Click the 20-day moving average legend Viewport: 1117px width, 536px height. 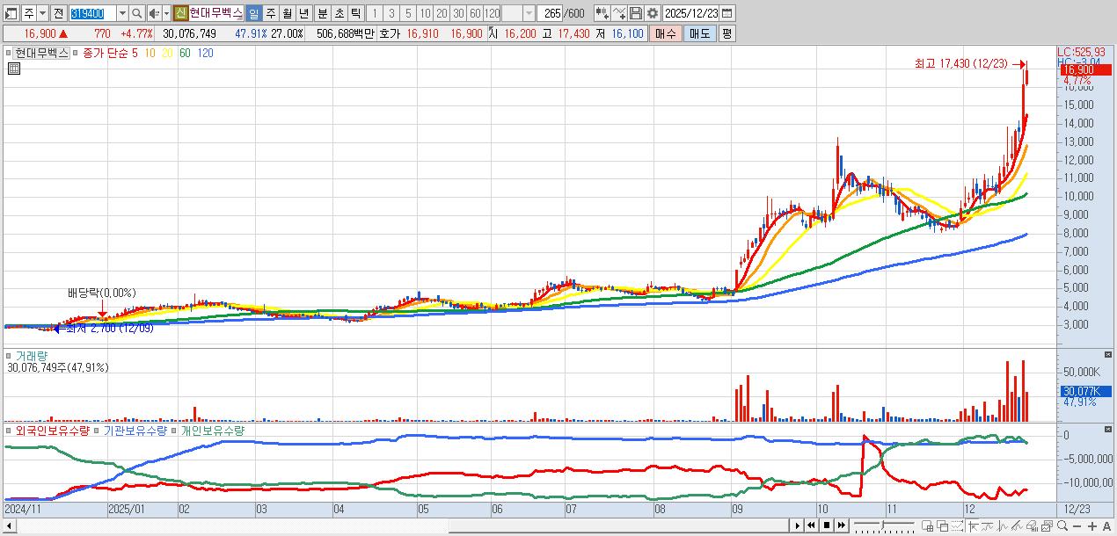[167, 53]
